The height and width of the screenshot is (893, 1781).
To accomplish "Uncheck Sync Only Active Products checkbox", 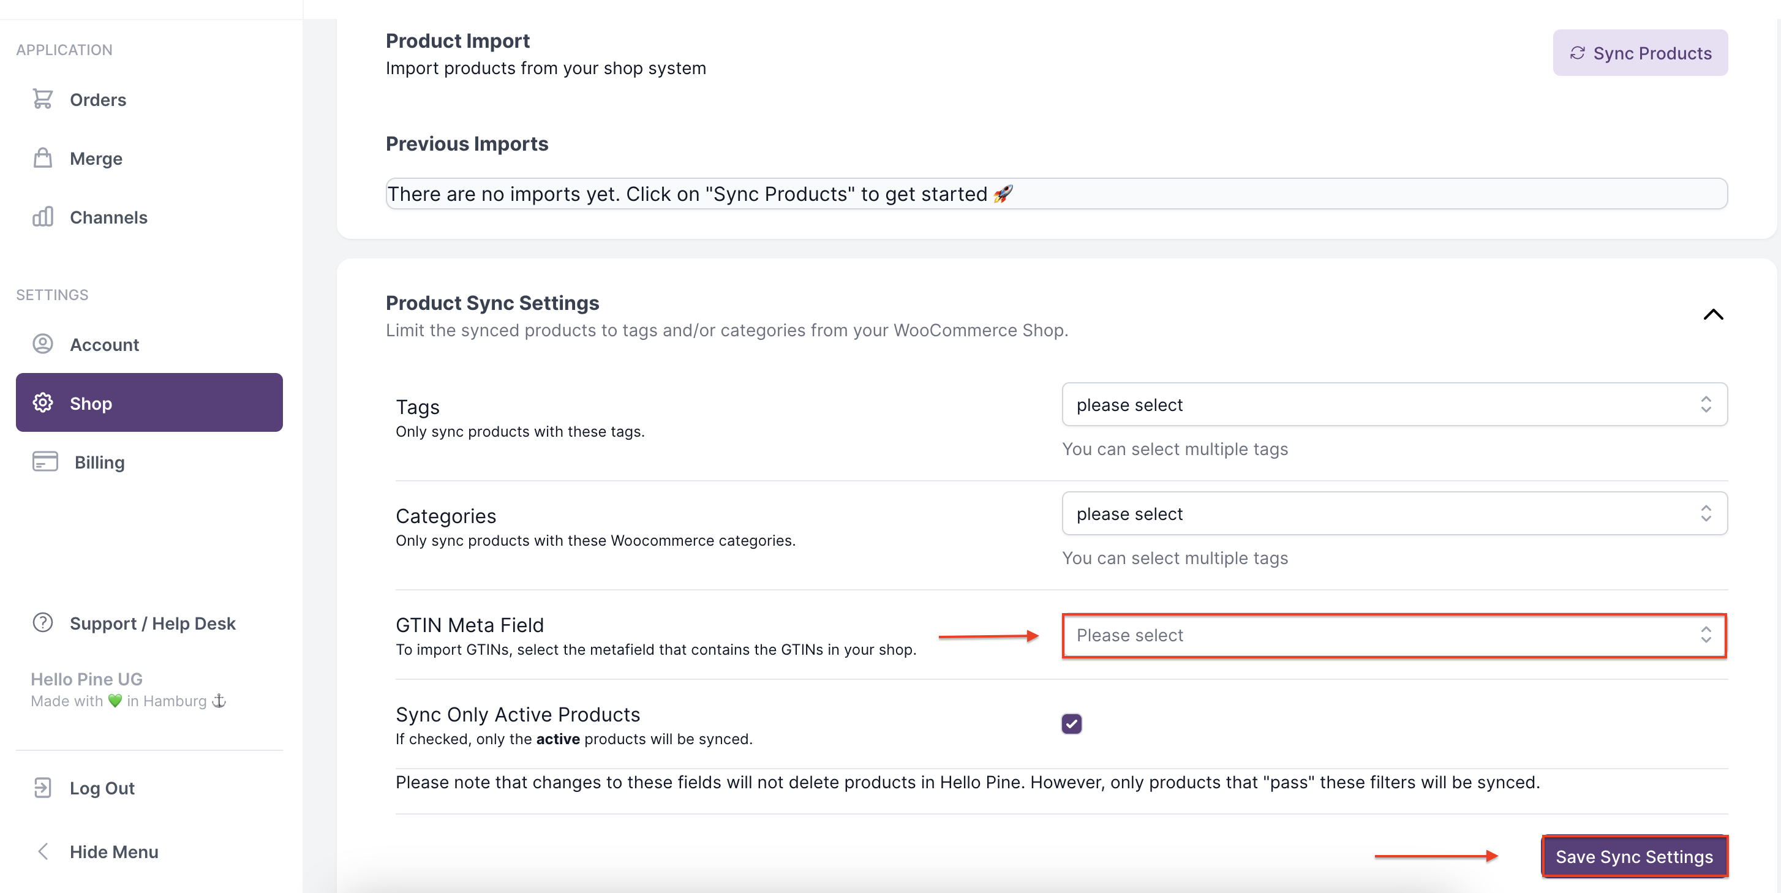I will [1071, 723].
